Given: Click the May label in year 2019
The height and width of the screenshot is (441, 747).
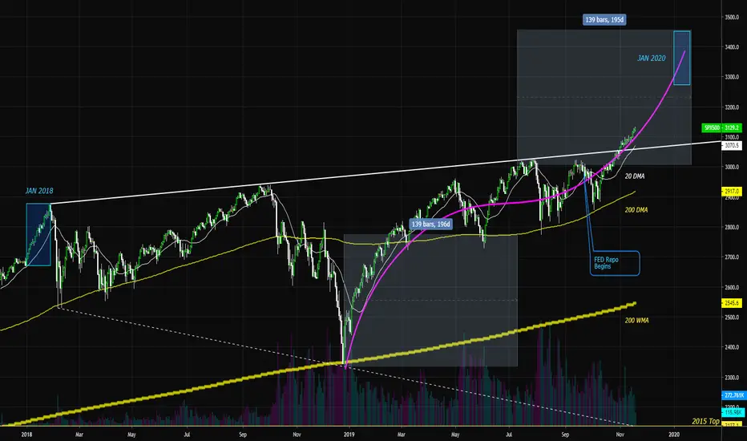Looking at the screenshot, I should click(455, 435).
